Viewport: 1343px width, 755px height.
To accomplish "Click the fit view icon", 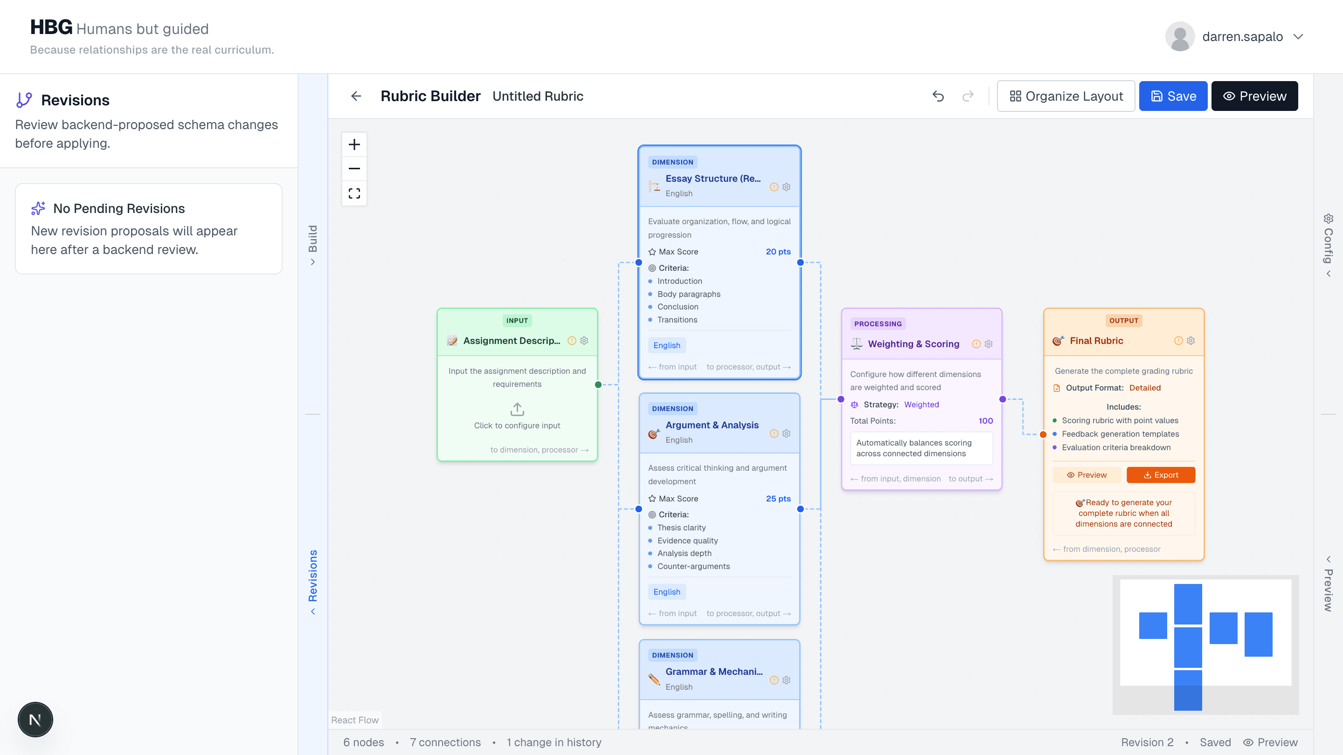I will coord(354,193).
